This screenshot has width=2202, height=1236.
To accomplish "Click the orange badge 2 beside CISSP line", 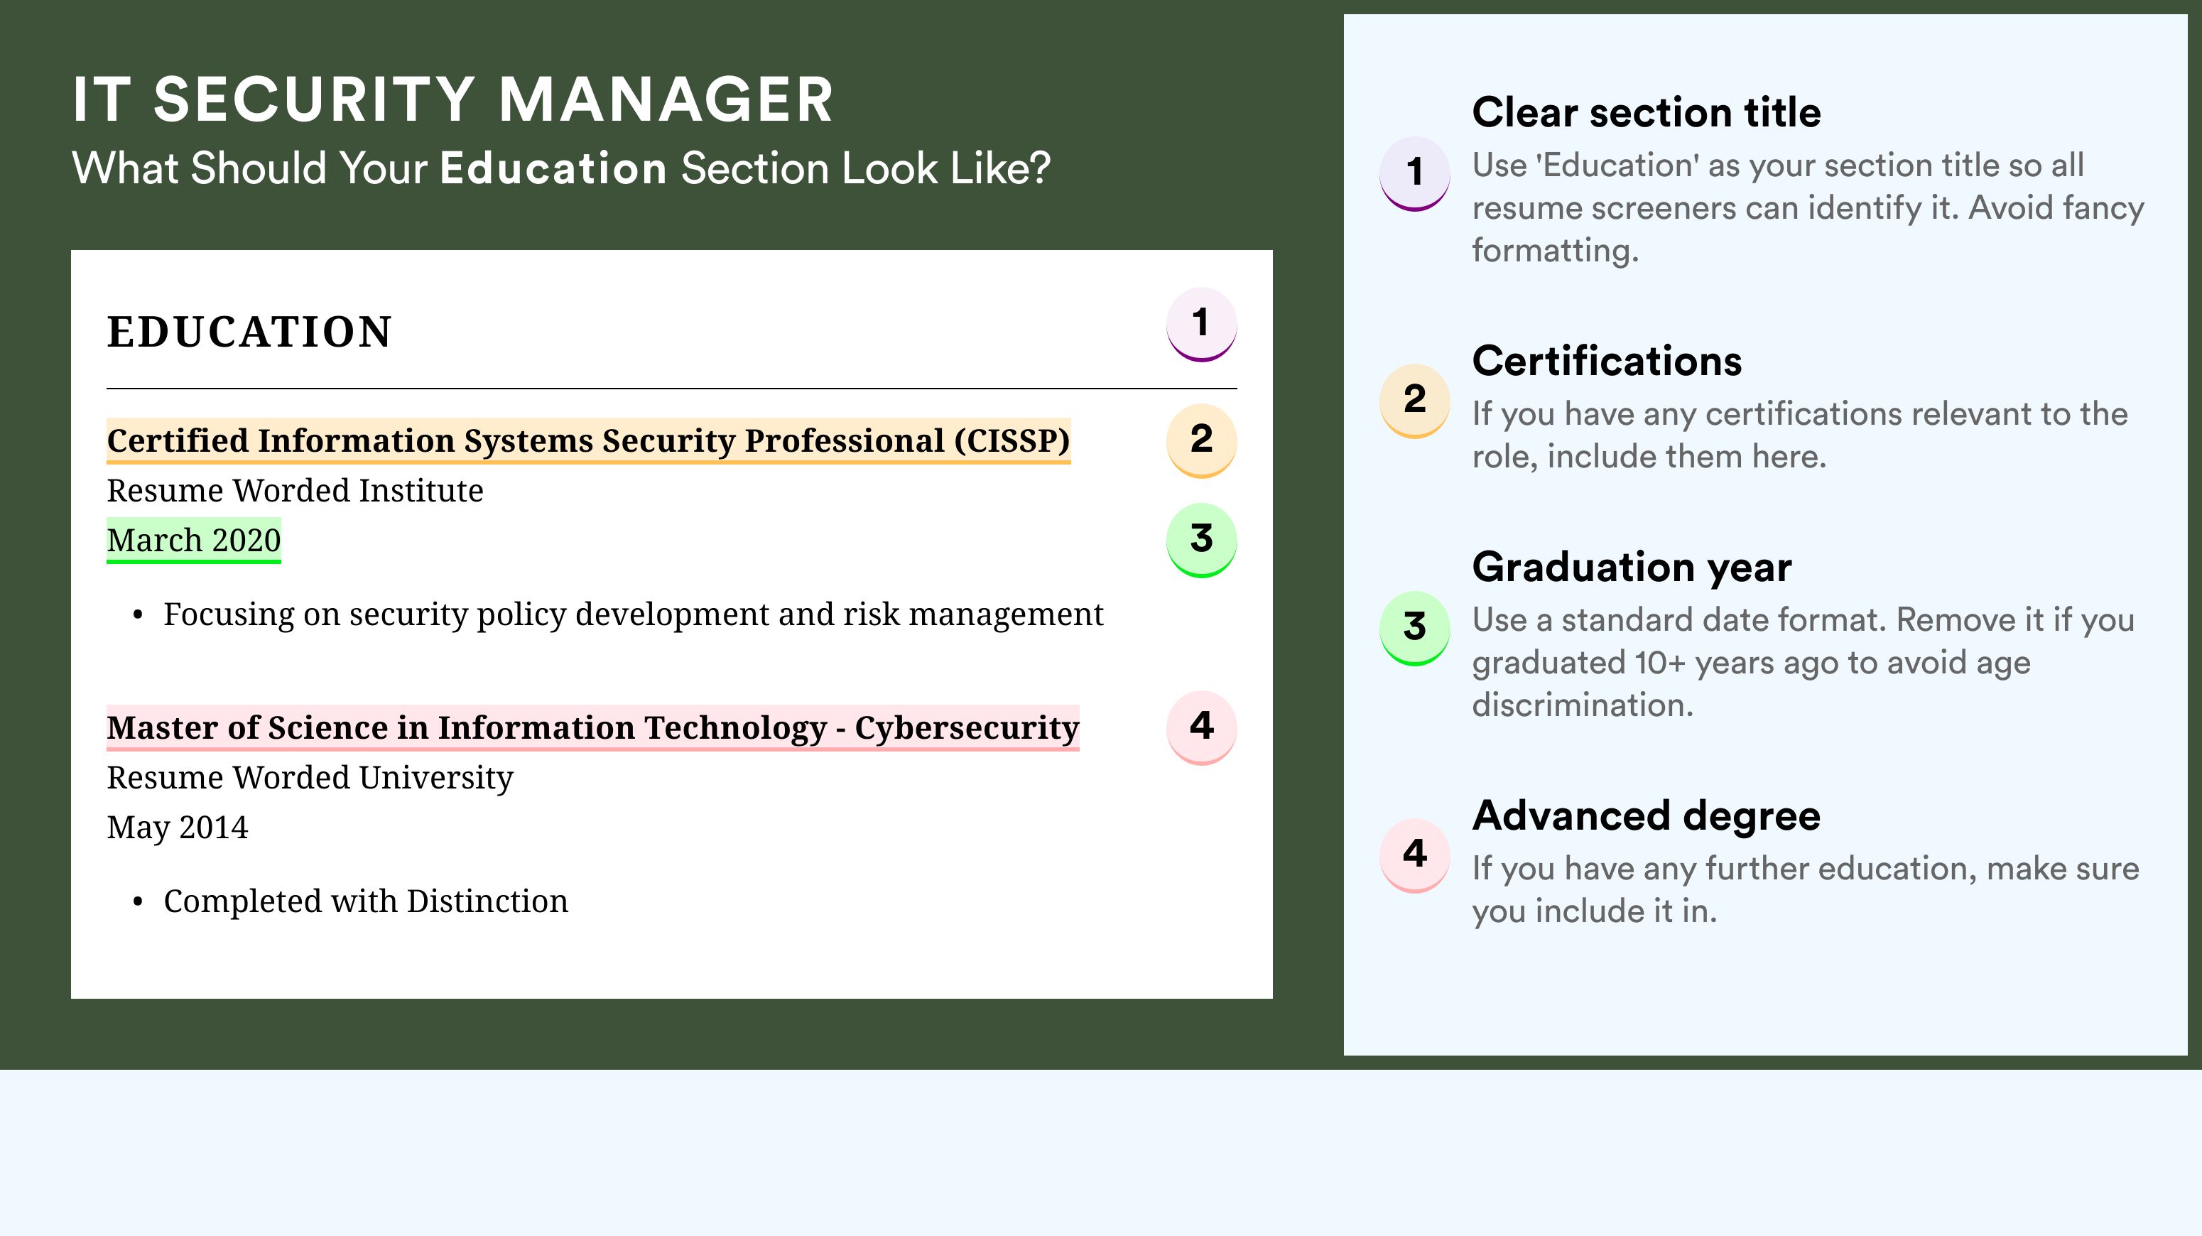I will point(1201,440).
